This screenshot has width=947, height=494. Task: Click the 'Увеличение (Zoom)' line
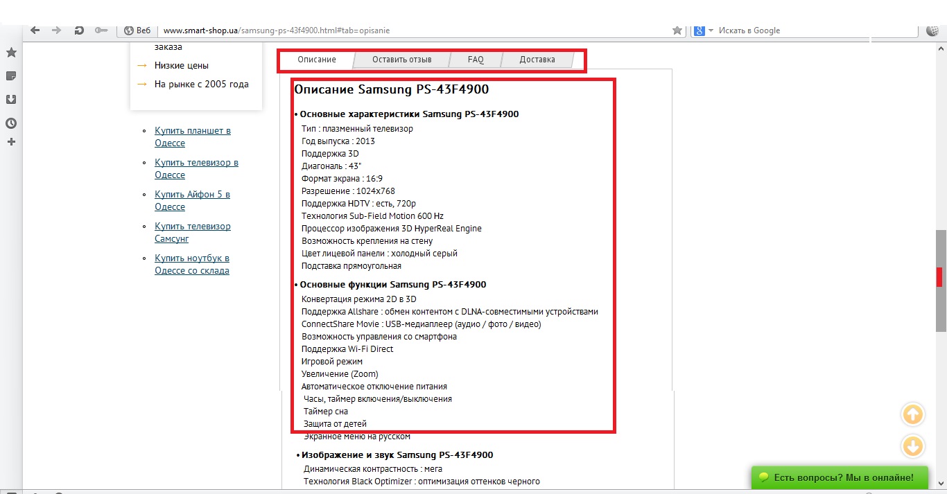(340, 374)
